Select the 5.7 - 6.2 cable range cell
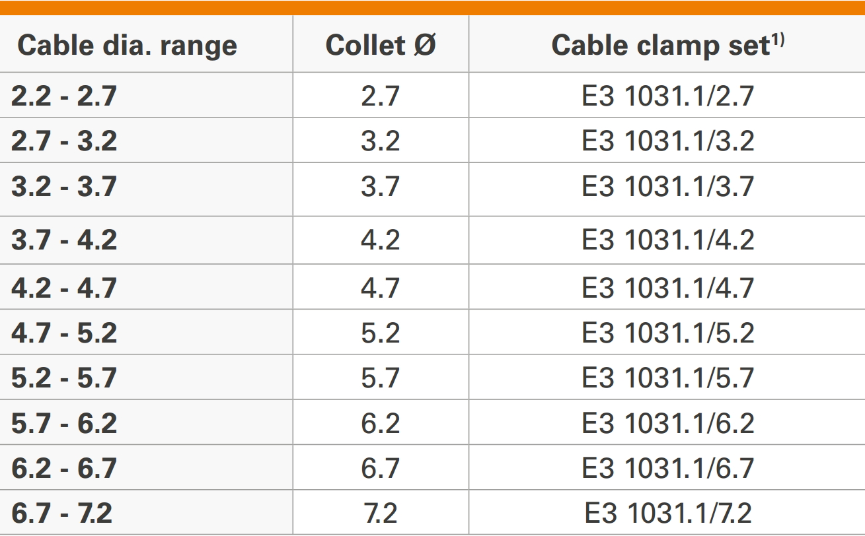The image size is (865, 536). coord(64,423)
